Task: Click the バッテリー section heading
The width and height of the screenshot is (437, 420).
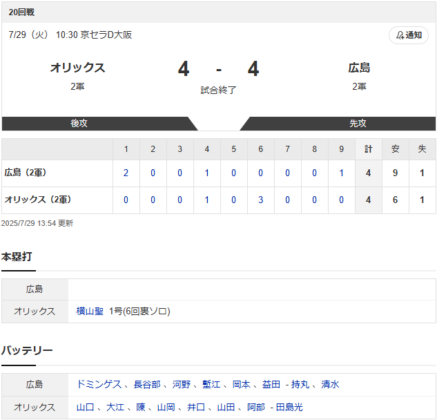Action: click(x=27, y=350)
